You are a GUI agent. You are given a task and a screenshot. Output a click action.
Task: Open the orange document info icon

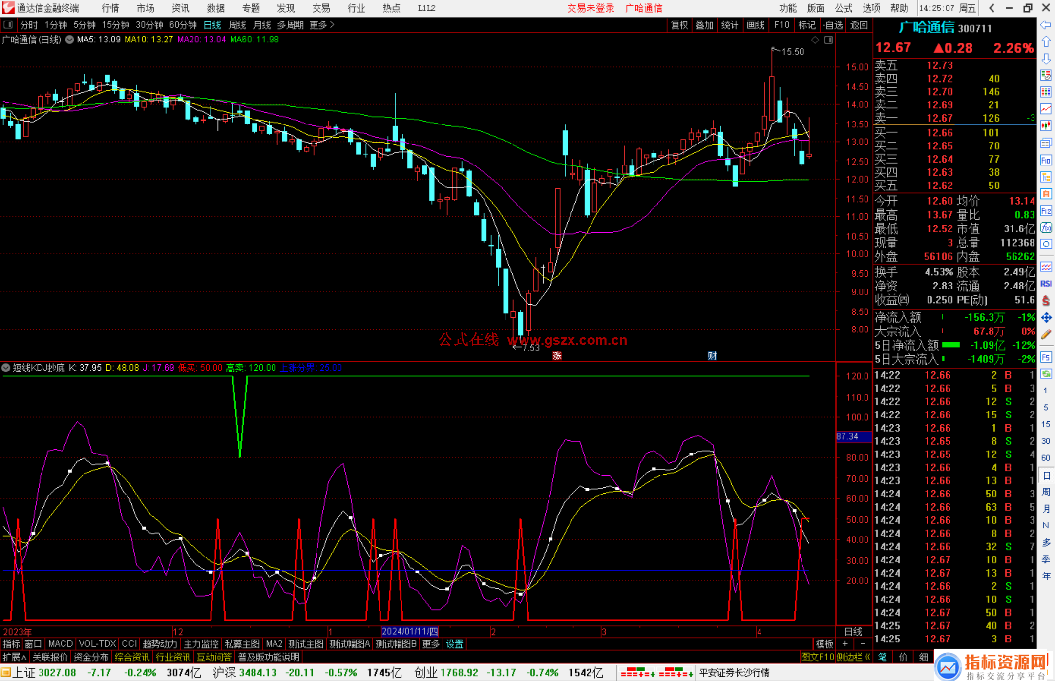coord(1046,194)
